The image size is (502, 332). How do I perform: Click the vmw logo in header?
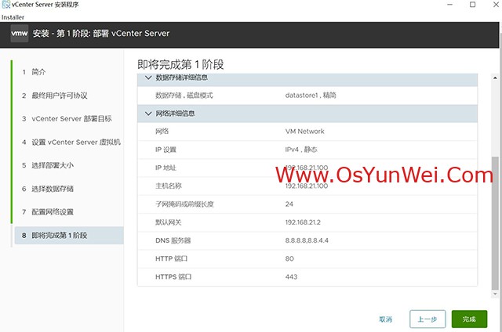(19, 33)
